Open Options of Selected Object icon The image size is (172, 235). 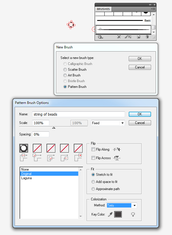128,37
